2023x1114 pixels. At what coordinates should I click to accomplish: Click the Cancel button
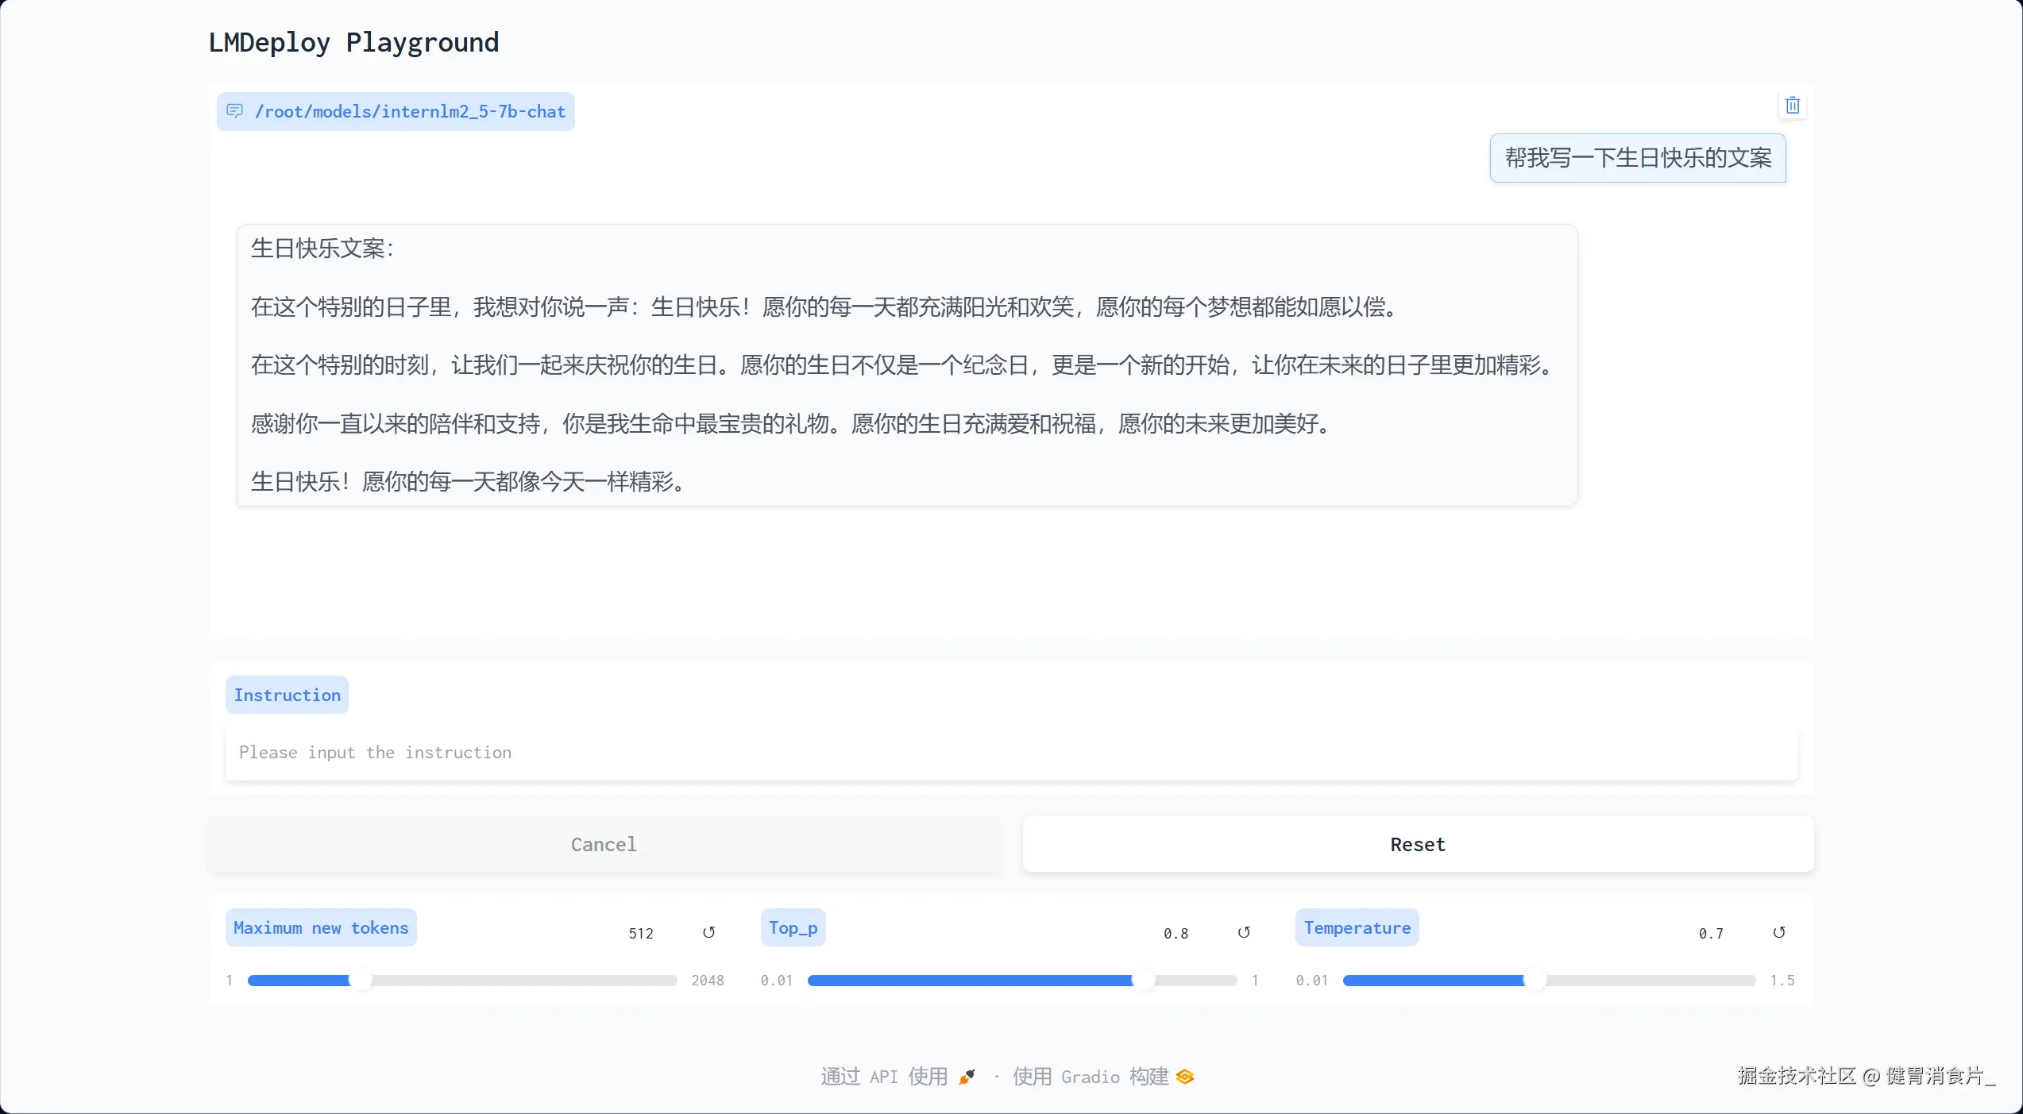pos(604,844)
